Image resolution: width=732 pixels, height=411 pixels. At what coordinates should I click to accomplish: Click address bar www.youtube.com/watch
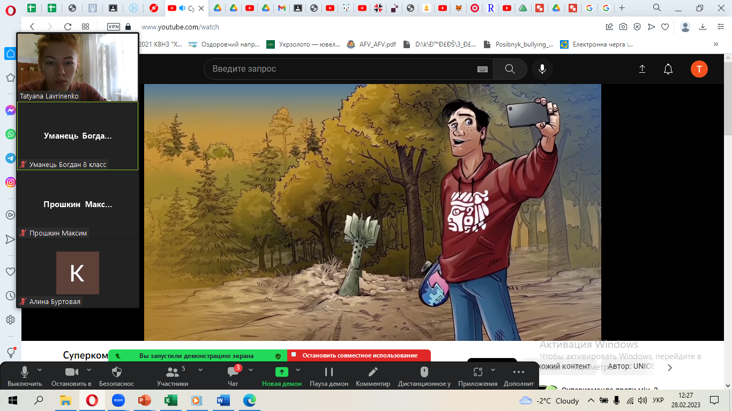(x=180, y=27)
